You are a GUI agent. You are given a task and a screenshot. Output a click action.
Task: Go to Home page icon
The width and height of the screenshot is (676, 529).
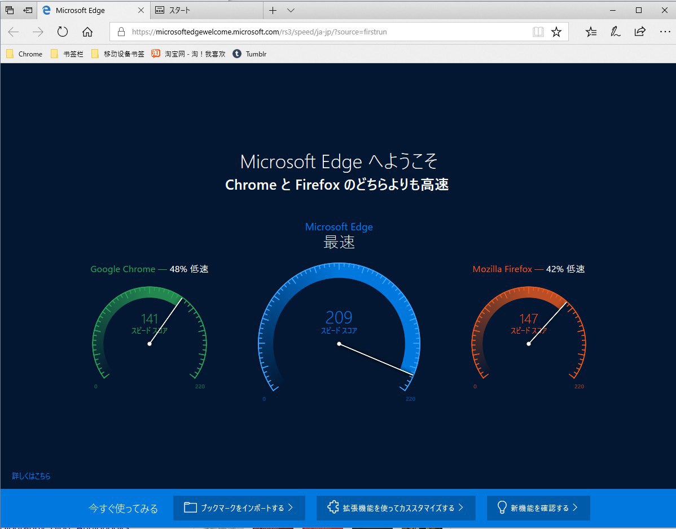click(87, 32)
